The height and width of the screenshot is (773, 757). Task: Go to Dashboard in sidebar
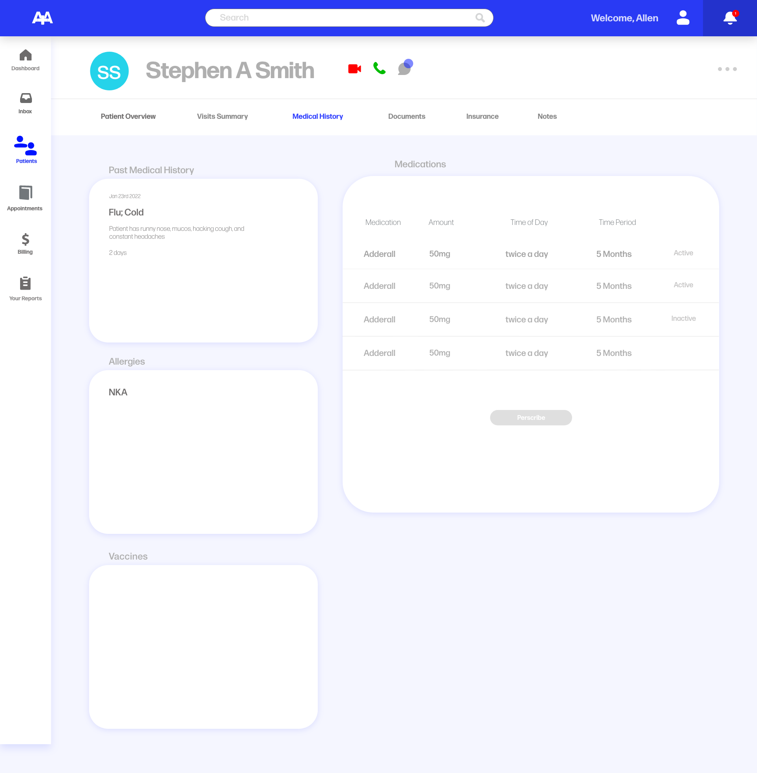26,60
